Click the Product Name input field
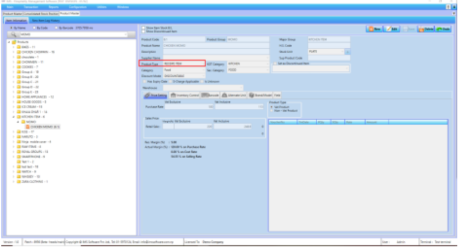Image resolution: width=458 pixels, height=247 pixels. 216,46
